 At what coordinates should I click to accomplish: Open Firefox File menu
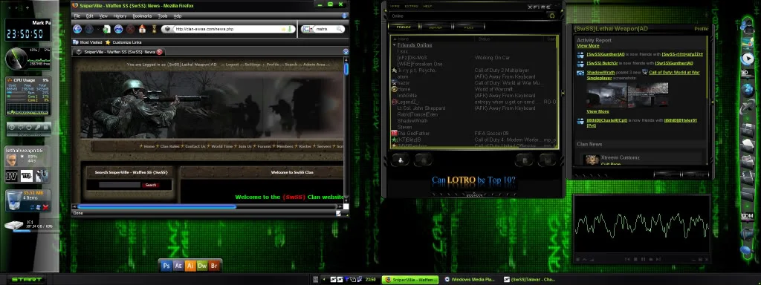77,16
